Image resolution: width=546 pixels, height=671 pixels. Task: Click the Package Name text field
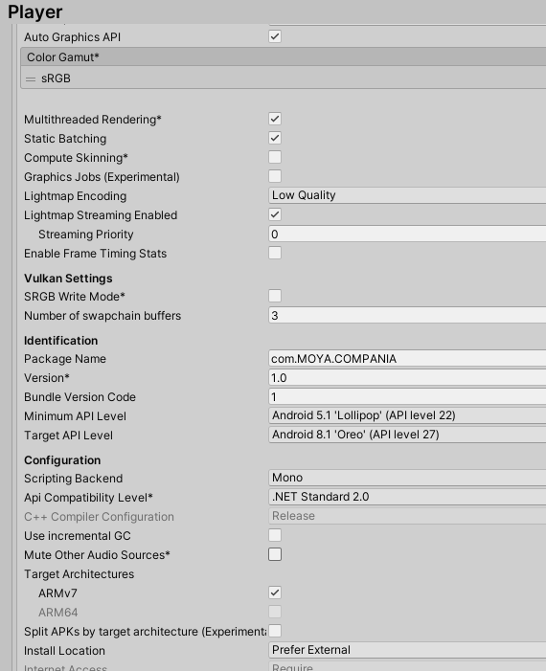coord(407,359)
